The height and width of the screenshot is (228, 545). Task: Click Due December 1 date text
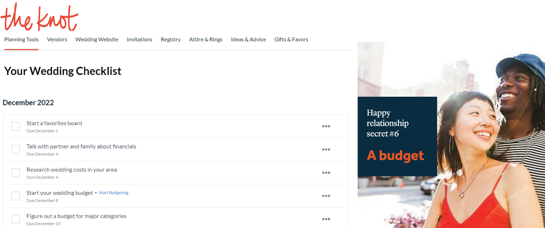coord(42,131)
